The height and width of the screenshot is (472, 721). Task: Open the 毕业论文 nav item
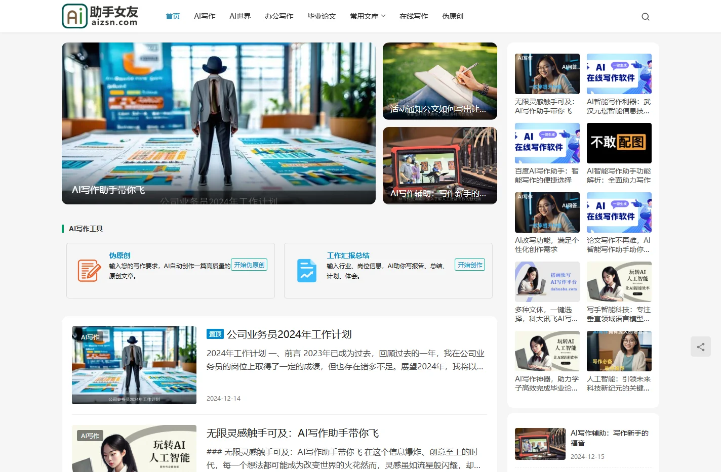pyautogui.click(x=322, y=16)
